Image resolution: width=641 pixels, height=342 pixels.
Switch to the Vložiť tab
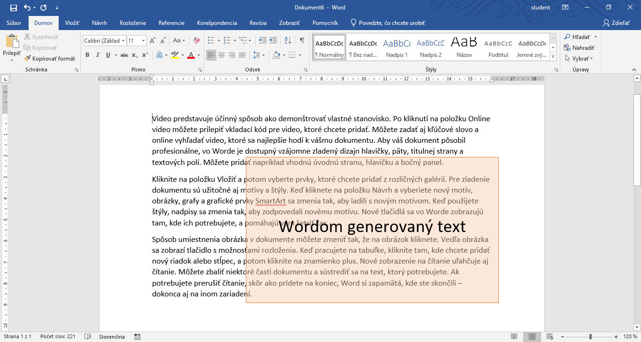[72, 23]
